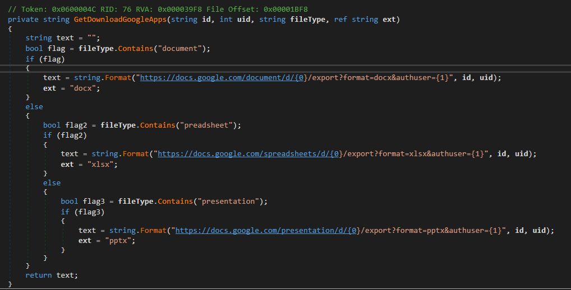The image size is (571, 290).
Task: Click 'bool flag2' variable declaration
Action: [x=65, y=125]
